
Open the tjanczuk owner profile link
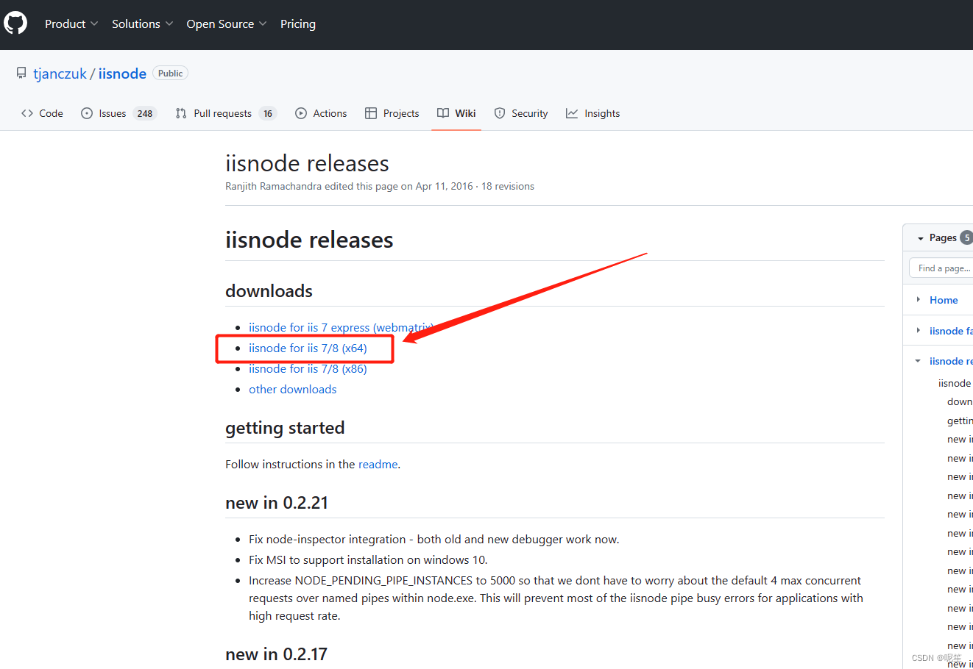[60, 74]
